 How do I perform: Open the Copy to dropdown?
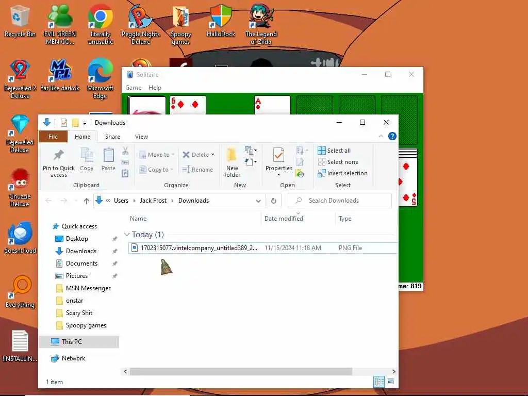(156, 169)
